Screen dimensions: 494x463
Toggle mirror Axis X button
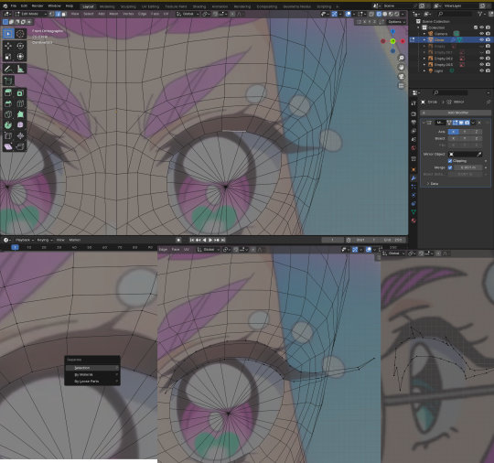pos(454,132)
